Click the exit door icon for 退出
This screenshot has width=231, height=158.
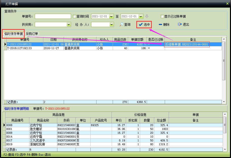[x=179, y=24]
